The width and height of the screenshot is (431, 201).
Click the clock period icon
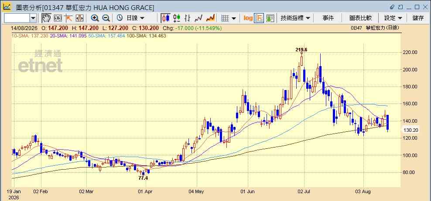pyautogui.click(x=120, y=18)
